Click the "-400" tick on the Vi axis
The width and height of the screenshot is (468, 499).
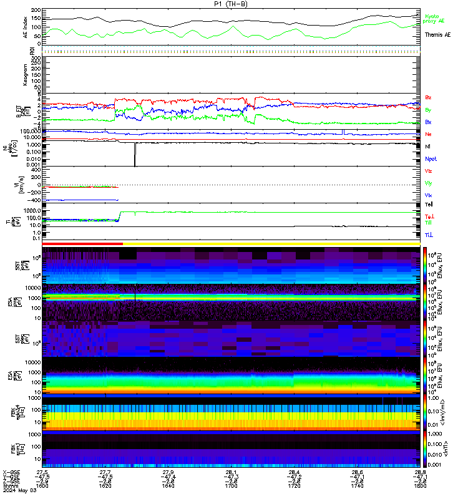(35, 200)
